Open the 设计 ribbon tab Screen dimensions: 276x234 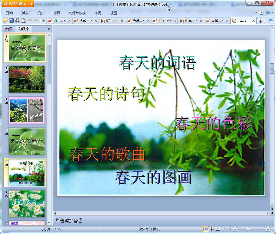click(41, 13)
